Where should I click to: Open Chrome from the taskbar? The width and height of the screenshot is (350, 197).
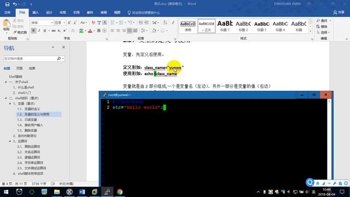(120, 192)
